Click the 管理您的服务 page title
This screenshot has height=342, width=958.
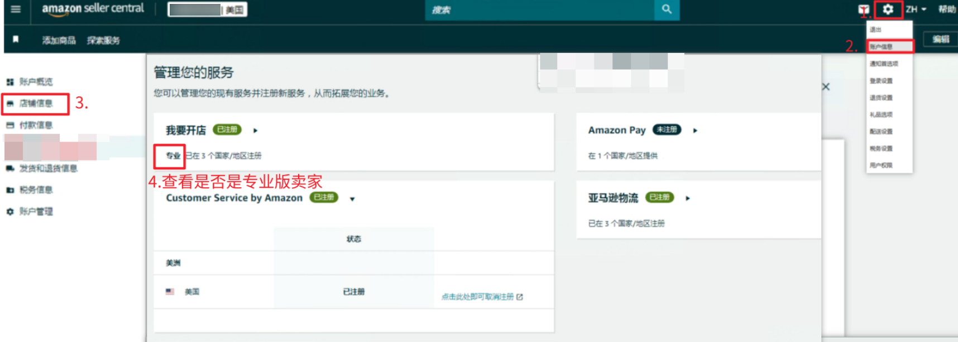[194, 72]
